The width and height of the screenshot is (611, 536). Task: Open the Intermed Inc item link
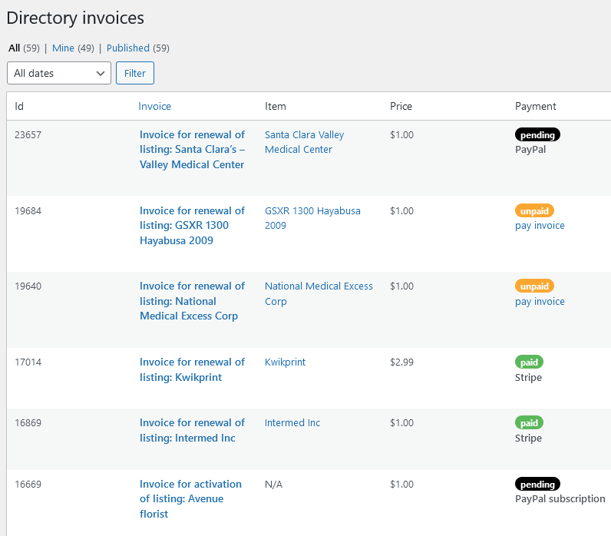292,423
